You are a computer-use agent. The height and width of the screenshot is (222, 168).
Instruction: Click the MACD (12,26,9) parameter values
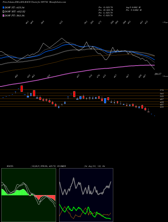click(x=46, y=166)
